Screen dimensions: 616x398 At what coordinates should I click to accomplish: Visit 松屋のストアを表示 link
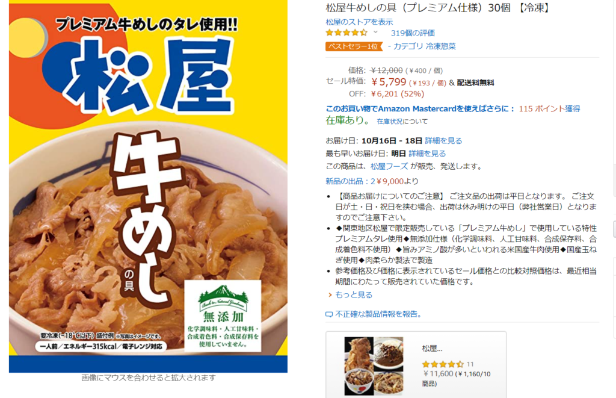[x=359, y=22]
